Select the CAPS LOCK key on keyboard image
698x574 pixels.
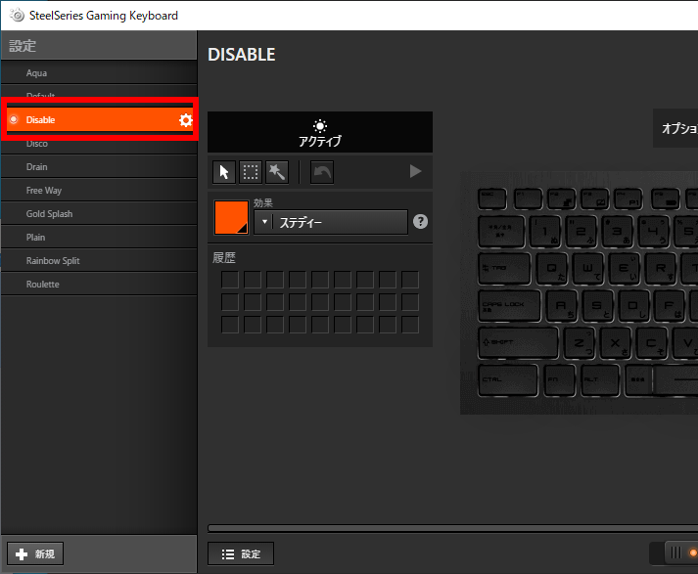click(x=509, y=306)
